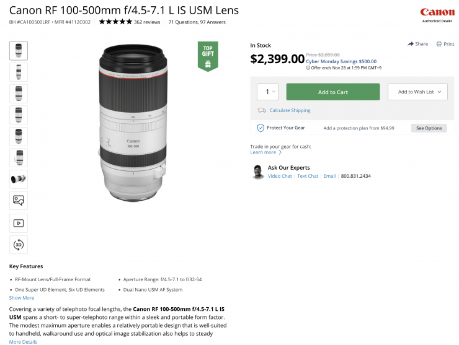Open the 3D view icon
Screen dimensions: 459x345
click(19, 244)
